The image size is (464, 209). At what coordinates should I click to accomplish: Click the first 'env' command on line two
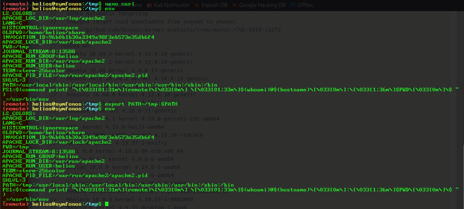click(x=110, y=8)
